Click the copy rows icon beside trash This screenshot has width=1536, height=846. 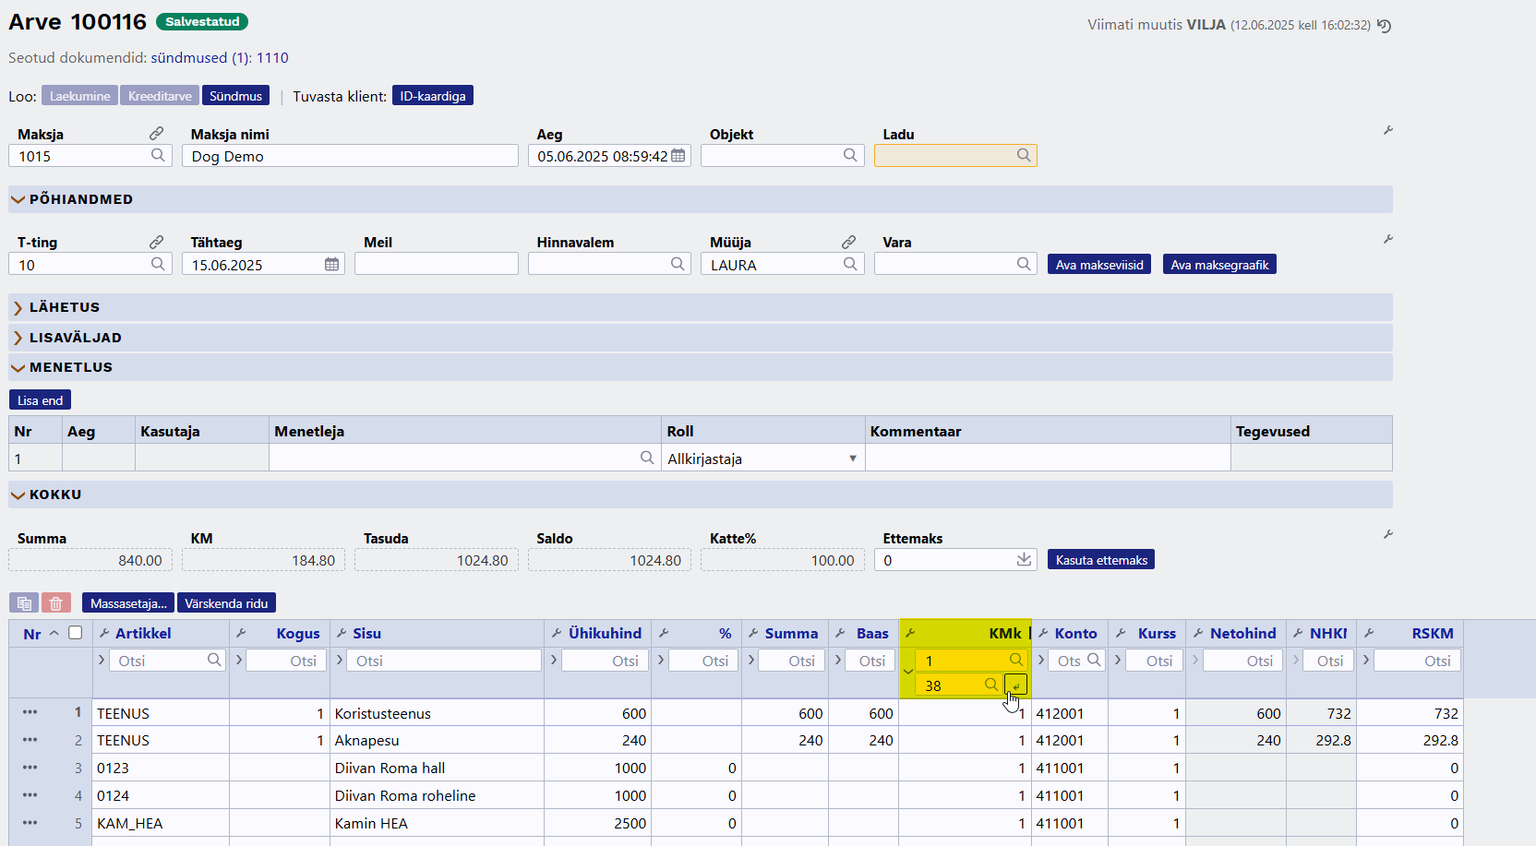click(x=24, y=603)
